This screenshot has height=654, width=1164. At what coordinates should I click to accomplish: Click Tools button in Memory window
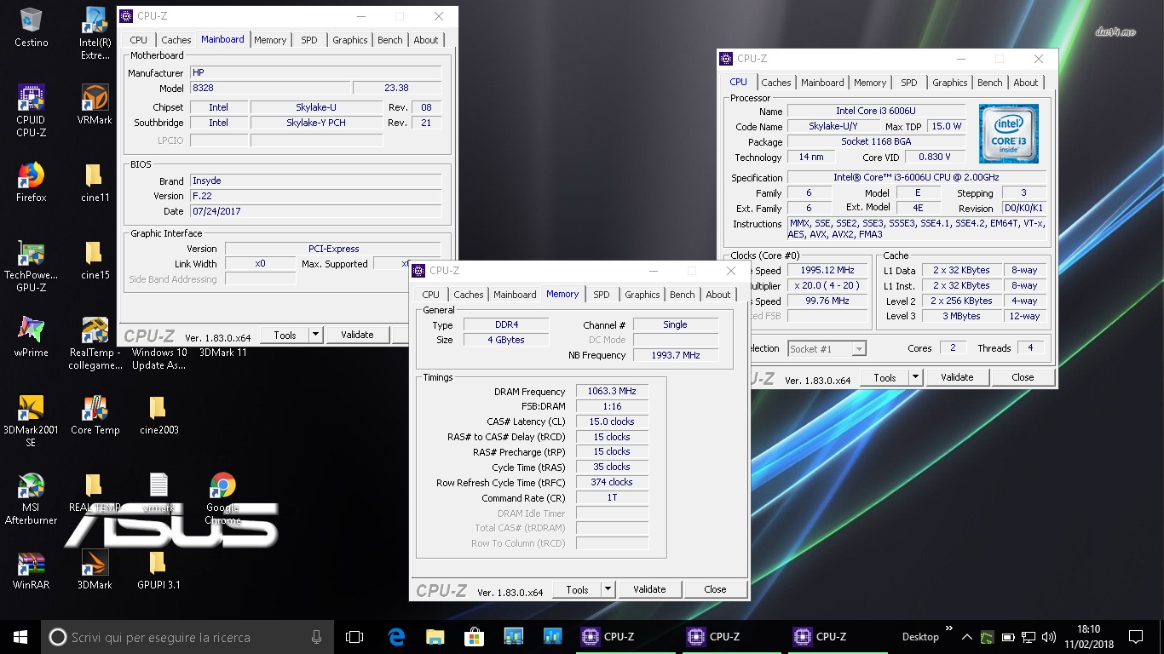(577, 589)
